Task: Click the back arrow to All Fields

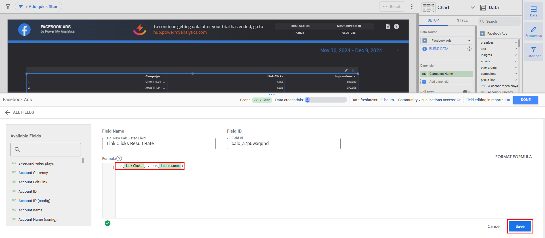Action: [x=7, y=112]
